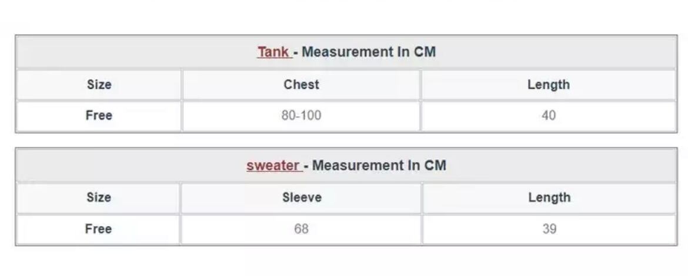Viewport: 688px width, 276px height.
Task: Click the empty left end of the Tank title bar
Action: pyautogui.click(x=71, y=52)
